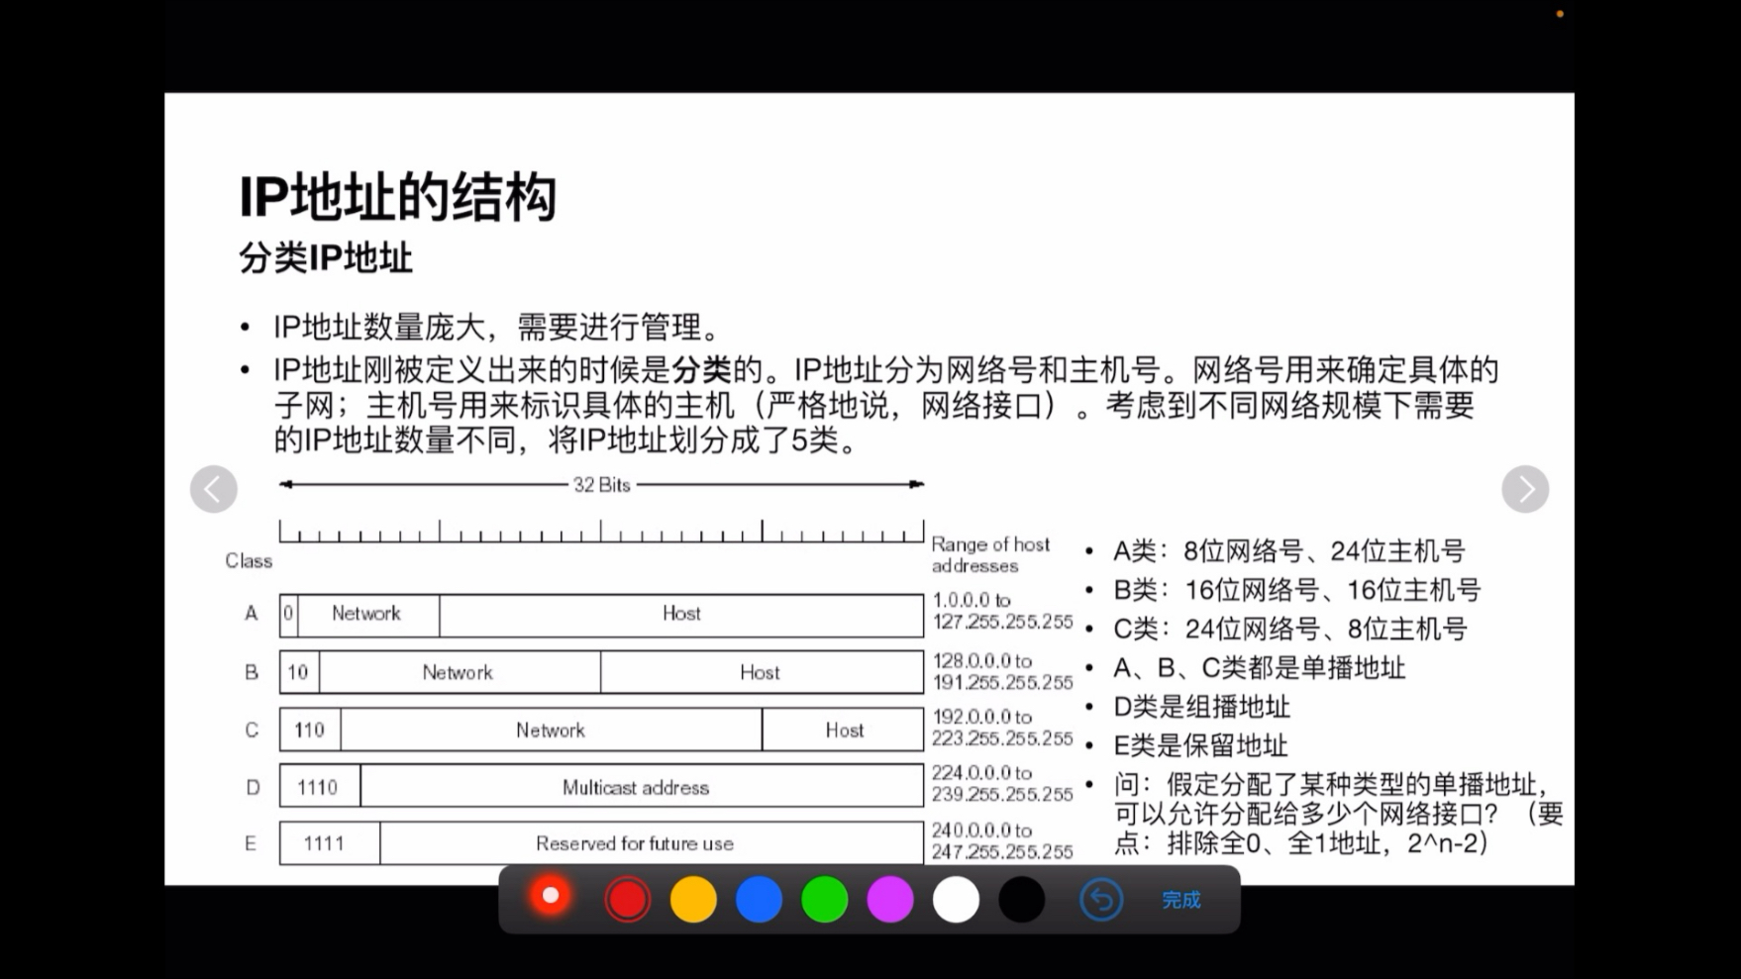Click the Multicast address box
This screenshot has height=979, width=1741.
pyautogui.click(x=637, y=787)
